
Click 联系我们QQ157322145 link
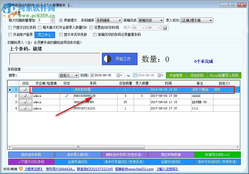pyautogui.click(x=95, y=169)
